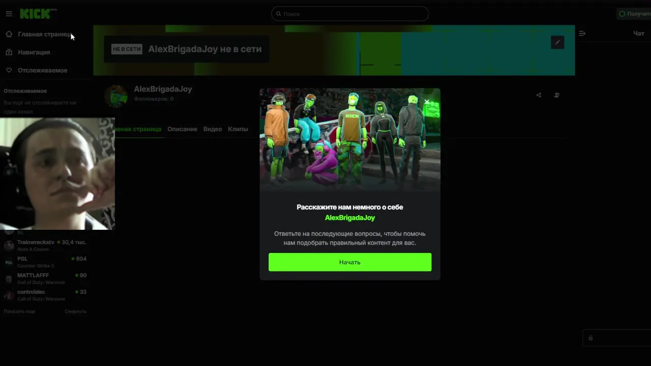Click the pencil edit banner icon
This screenshot has width=651, height=366.
(x=557, y=42)
